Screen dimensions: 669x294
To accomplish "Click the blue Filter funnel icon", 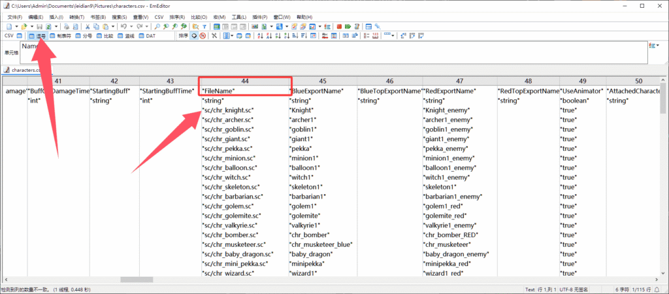I will (x=204, y=26).
